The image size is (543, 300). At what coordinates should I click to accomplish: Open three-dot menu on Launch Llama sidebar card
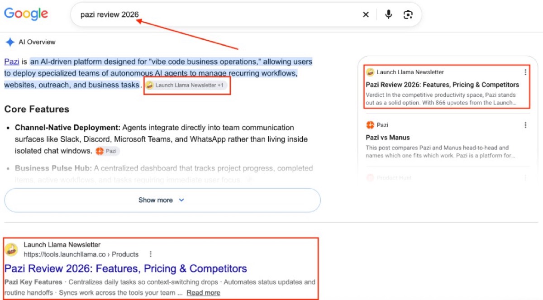pos(525,72)
